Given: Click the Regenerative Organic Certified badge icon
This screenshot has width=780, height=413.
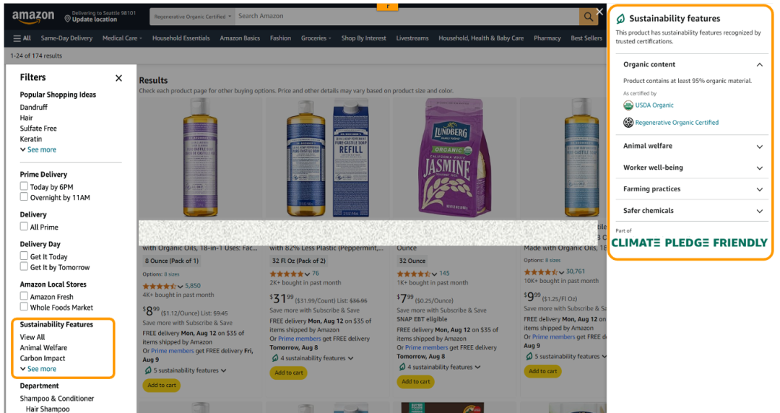Looking at the screenshot, I should pyautogui.click(x=628, y=123).
